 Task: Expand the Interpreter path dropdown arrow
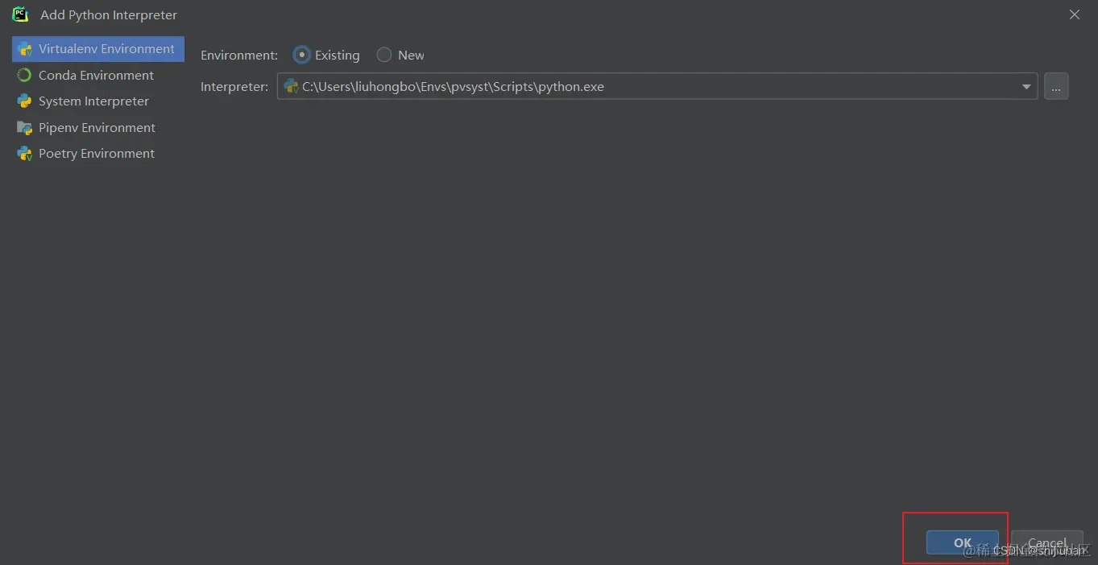point(1026,87)
